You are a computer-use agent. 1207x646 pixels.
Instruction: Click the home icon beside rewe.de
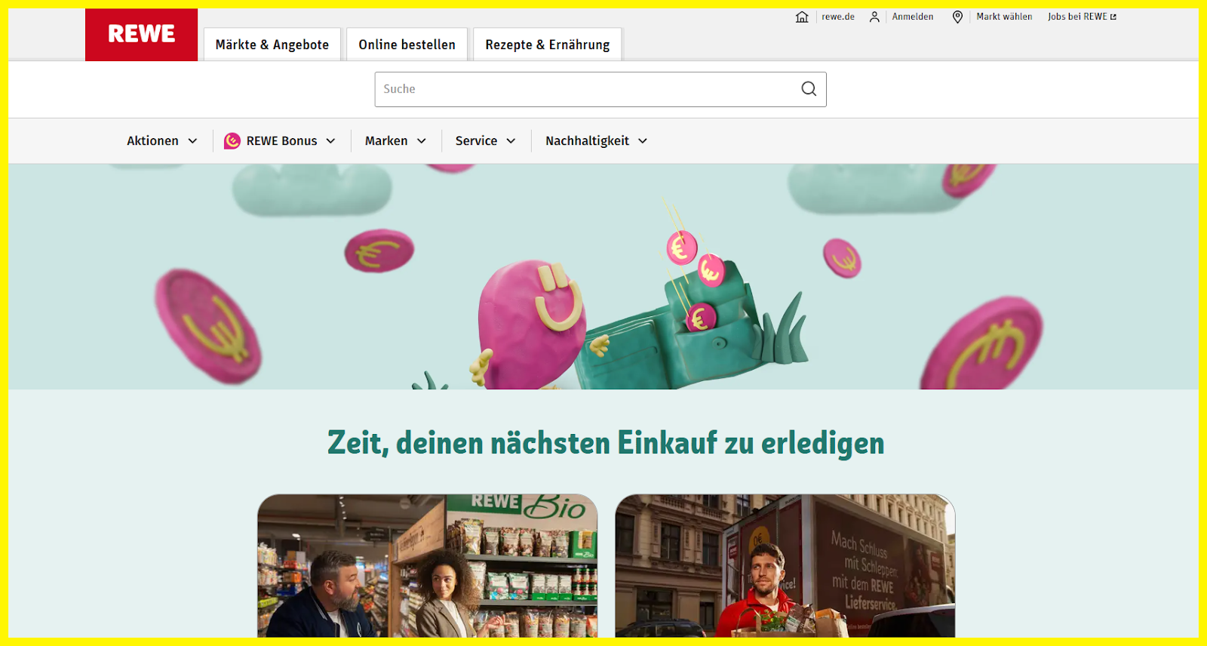(802, 17)
